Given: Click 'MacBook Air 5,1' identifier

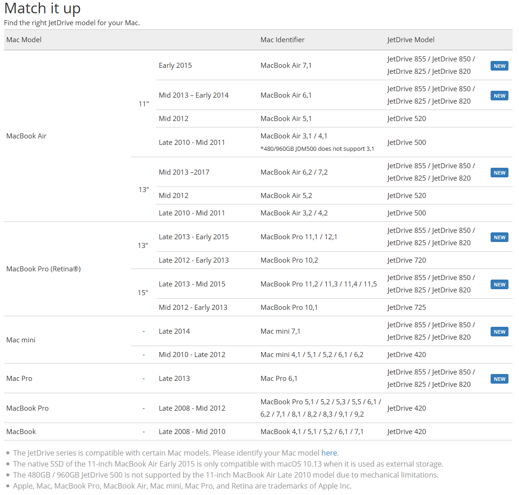Looking at the screenshot, I should tap(286, 119).
